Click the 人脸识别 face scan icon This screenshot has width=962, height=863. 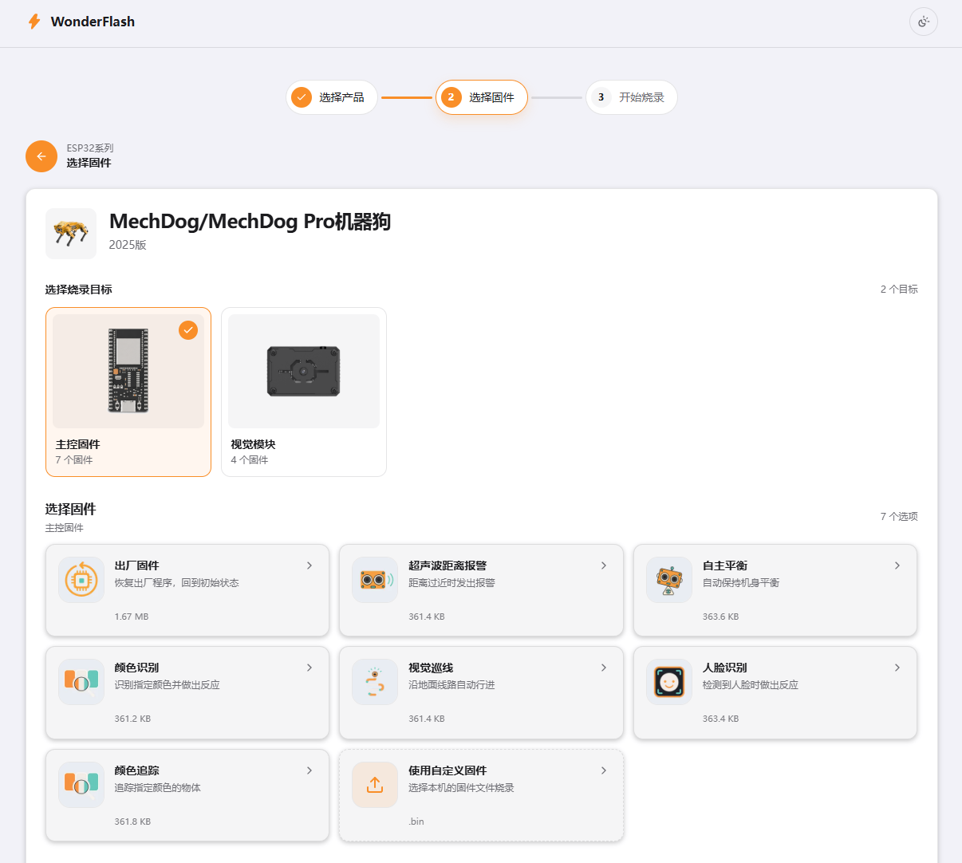pos(669,682)
